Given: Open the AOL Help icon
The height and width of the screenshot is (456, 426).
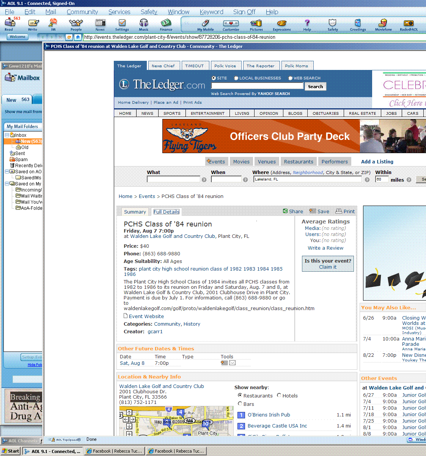Looking at the screenshot, I should (307, 25).
